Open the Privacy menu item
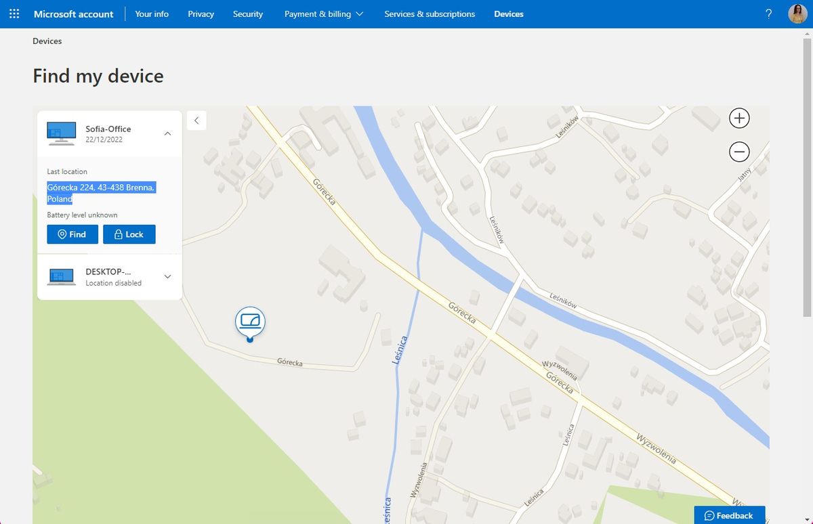Image resolution: width=813 pixels, height=524 pixels. click(201, 14)
